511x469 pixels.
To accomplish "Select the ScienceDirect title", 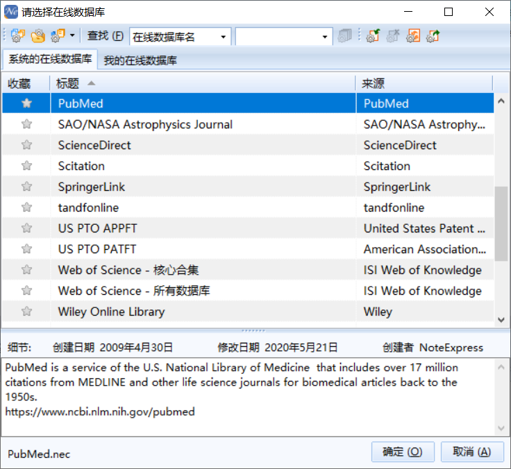I will 94,145.
